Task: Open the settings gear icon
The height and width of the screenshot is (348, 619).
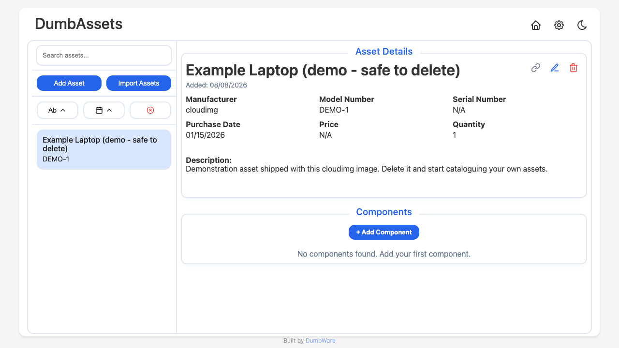Action: (559, 25)
